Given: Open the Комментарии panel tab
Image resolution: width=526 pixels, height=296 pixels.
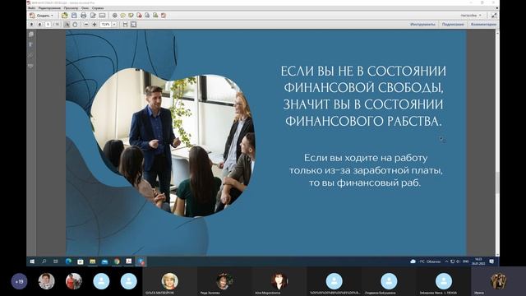Looking at the screenshot, I should tap(483, 25).
